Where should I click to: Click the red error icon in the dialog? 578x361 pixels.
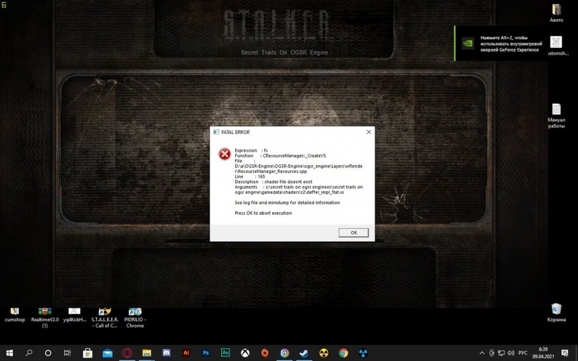(224, 154)
